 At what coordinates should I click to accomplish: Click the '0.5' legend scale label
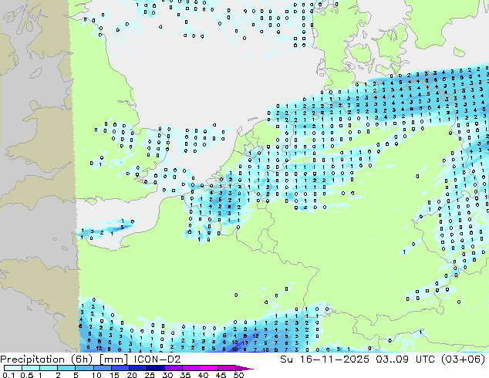pyautogui.click(x=27, y=375)
